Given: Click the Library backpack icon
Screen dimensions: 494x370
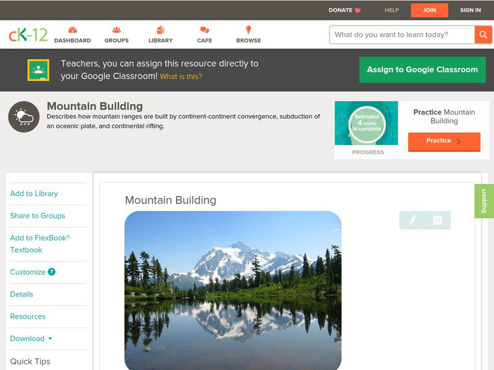Looking at the screenshot, I should [x=161, y=30].
